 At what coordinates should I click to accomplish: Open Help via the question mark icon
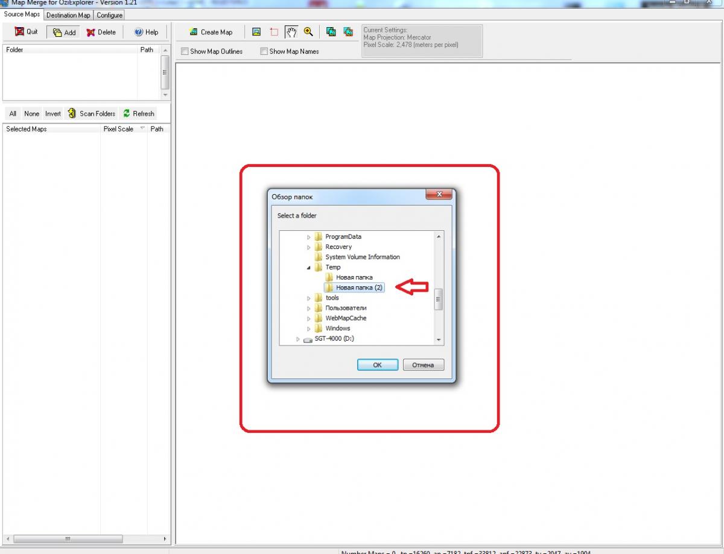tap(138, 32)
